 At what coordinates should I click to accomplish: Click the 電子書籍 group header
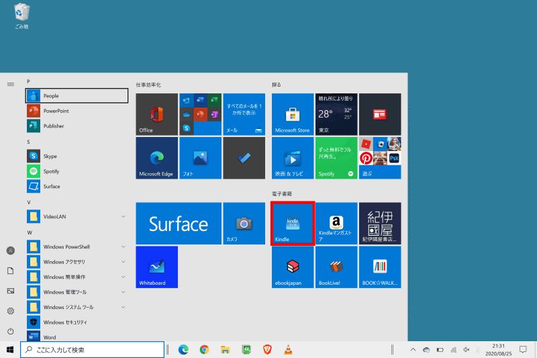coord(282,194)
